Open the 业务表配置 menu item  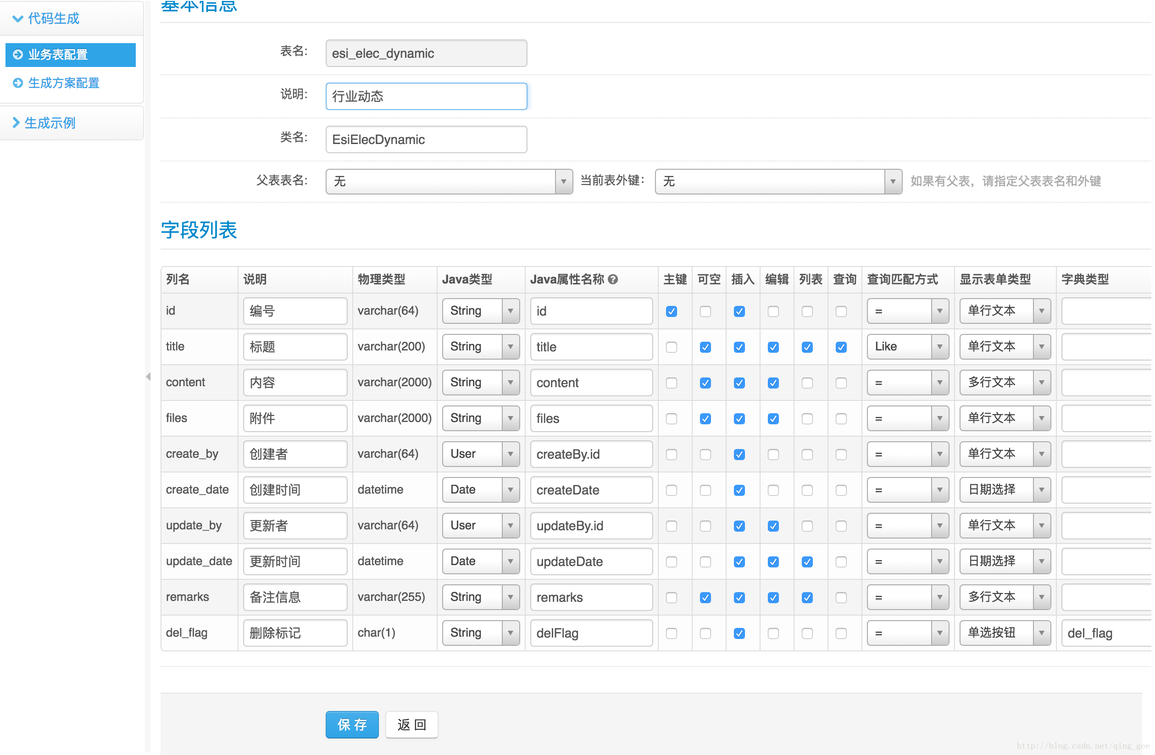(x=71, y=55)
